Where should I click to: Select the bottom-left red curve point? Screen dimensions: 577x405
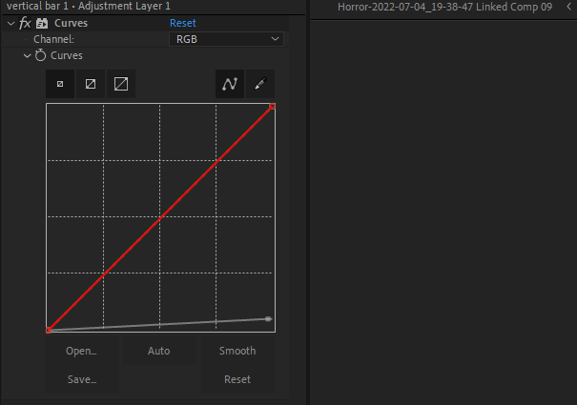point(49,330)
